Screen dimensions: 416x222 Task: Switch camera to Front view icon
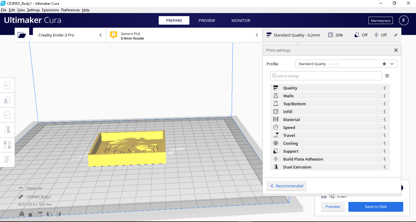point(31,214)
